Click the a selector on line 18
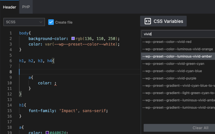The image size is (215, 134). 20,127
